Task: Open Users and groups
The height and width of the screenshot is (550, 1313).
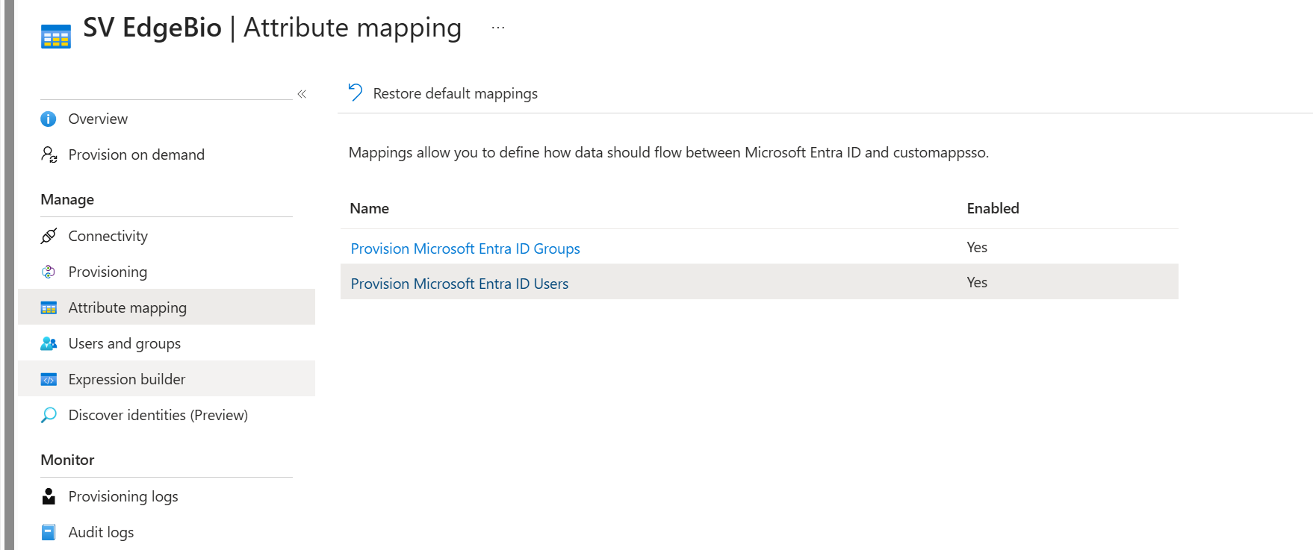Action: [125, 343]
